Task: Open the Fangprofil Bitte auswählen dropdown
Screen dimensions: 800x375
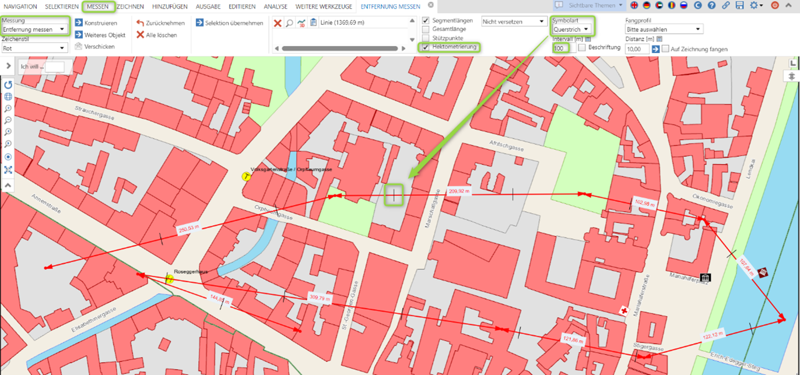Action: point(664,29)
